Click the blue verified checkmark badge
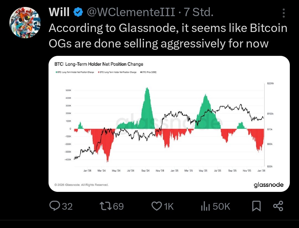This screenshot has width=299, height=228. point(78,12)
